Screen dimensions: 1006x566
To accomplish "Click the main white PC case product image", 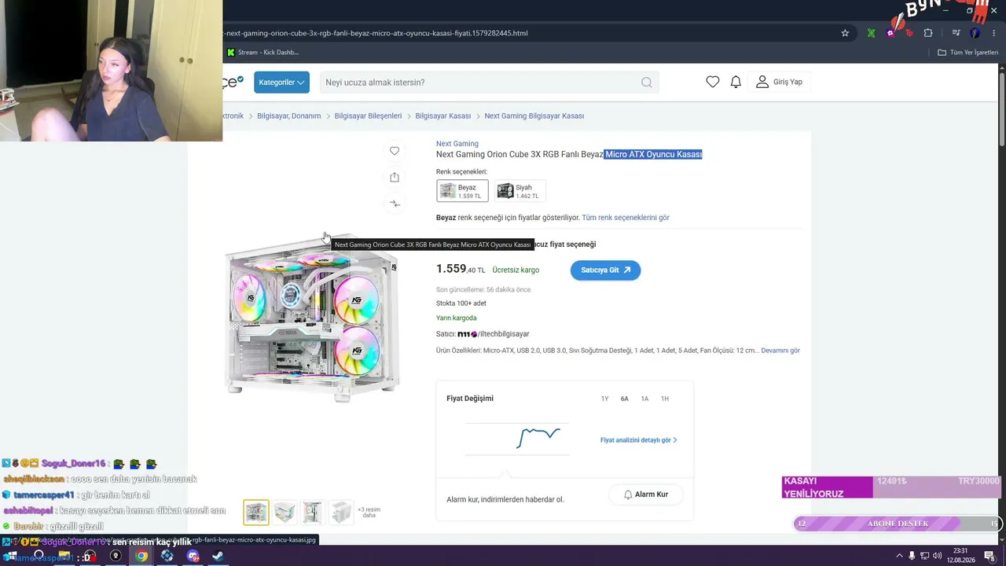I will click(x=313, y=317).
